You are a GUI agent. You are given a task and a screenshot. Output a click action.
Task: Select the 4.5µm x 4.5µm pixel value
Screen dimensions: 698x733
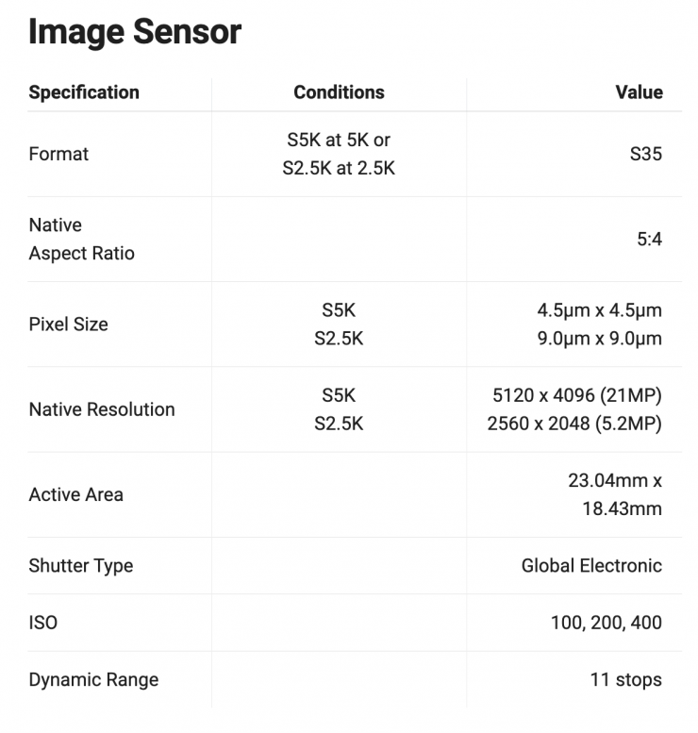click(599, 309)
